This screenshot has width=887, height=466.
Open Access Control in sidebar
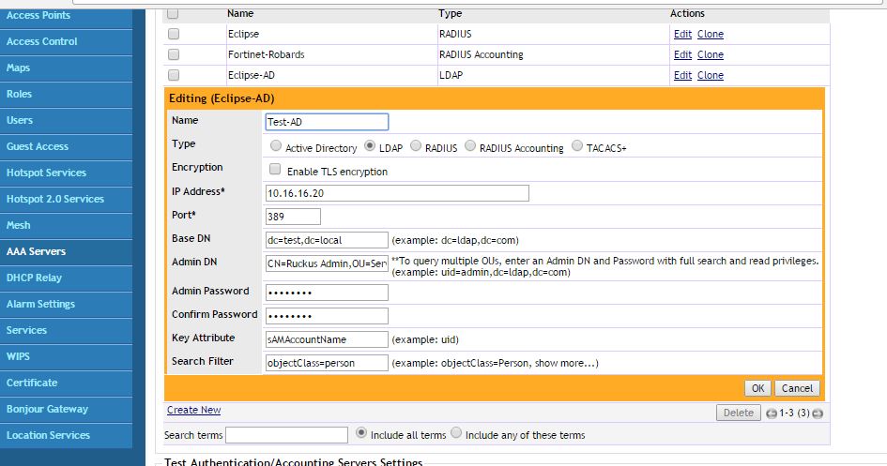pos(67,42)
